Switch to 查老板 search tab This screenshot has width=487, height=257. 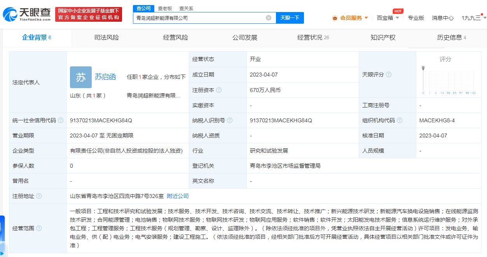tap(165, 8)
